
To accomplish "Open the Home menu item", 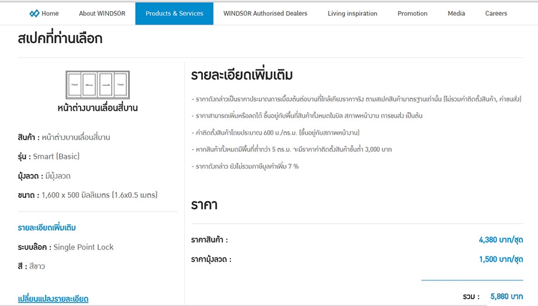I will click(x=50, y=13).
